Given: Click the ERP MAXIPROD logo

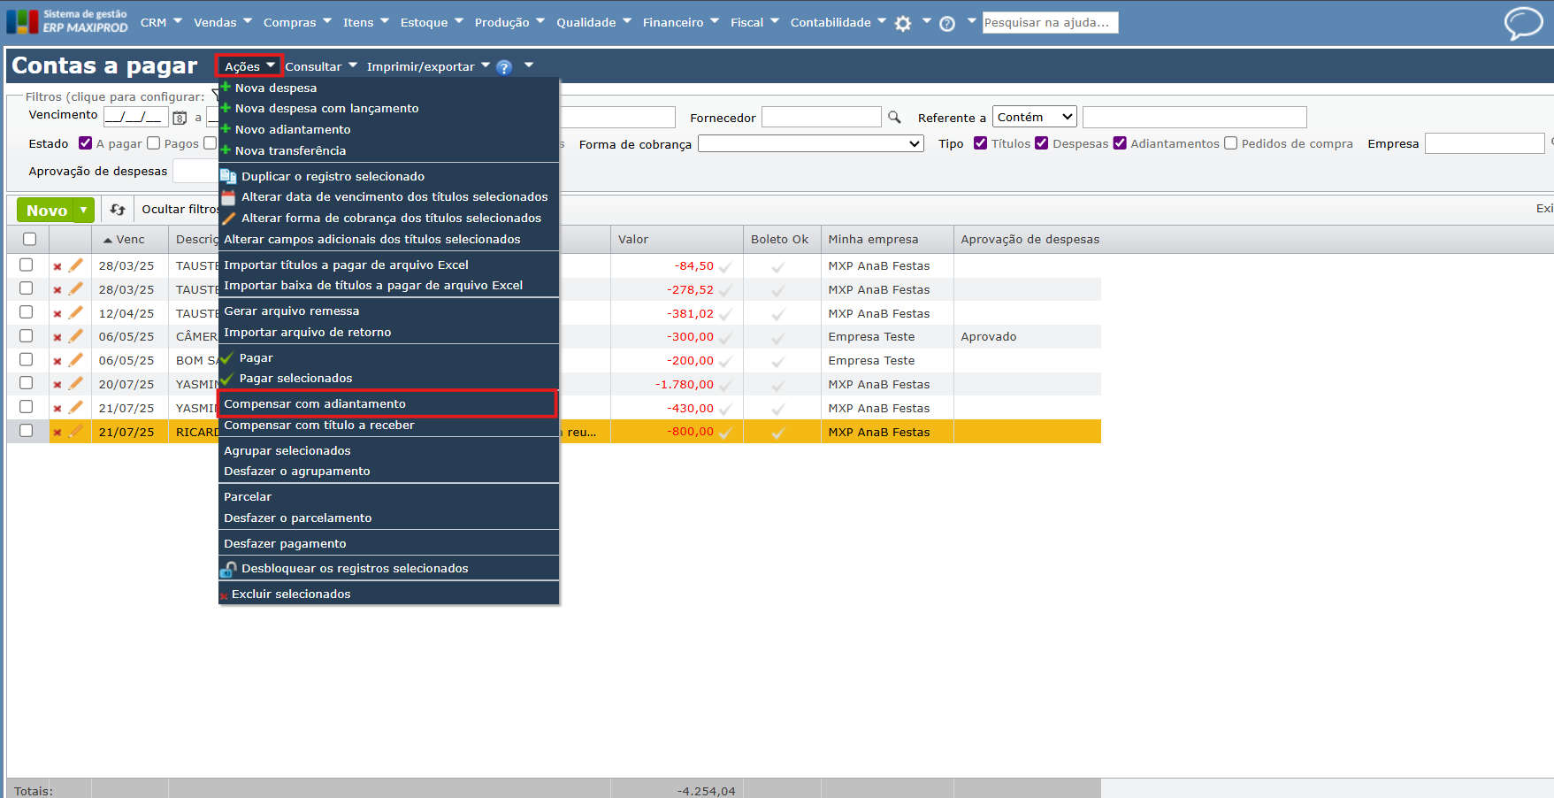Looking at the screenshot, I should click(67, 21).
